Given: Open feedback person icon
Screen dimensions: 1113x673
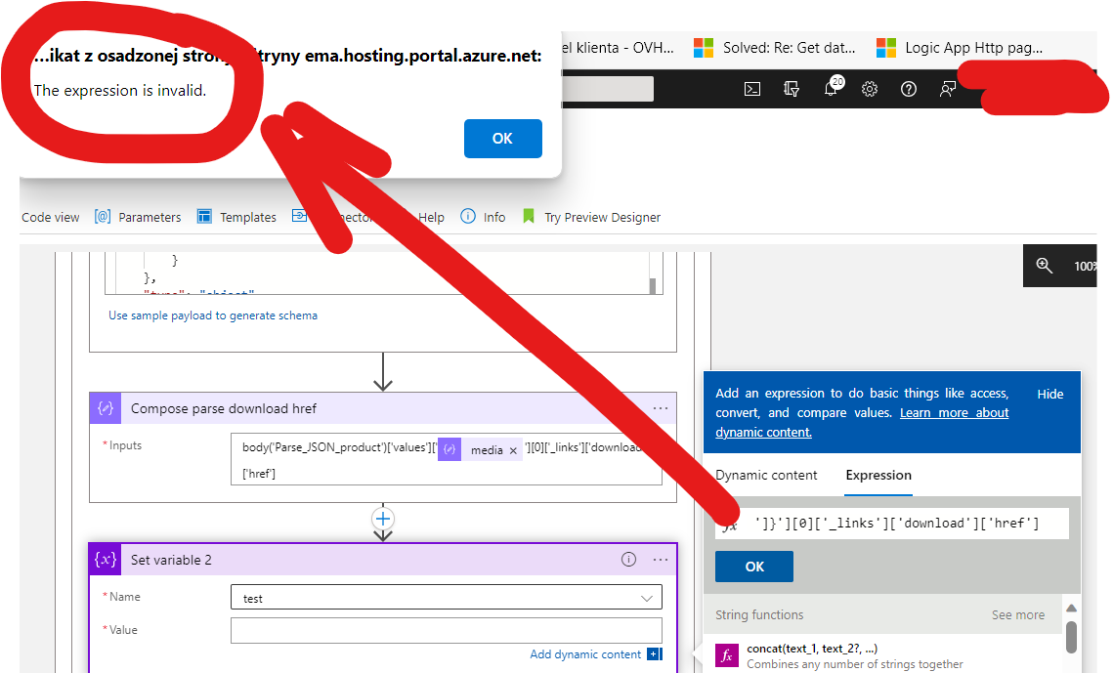Looking at the screenshot, I should 948,89.
